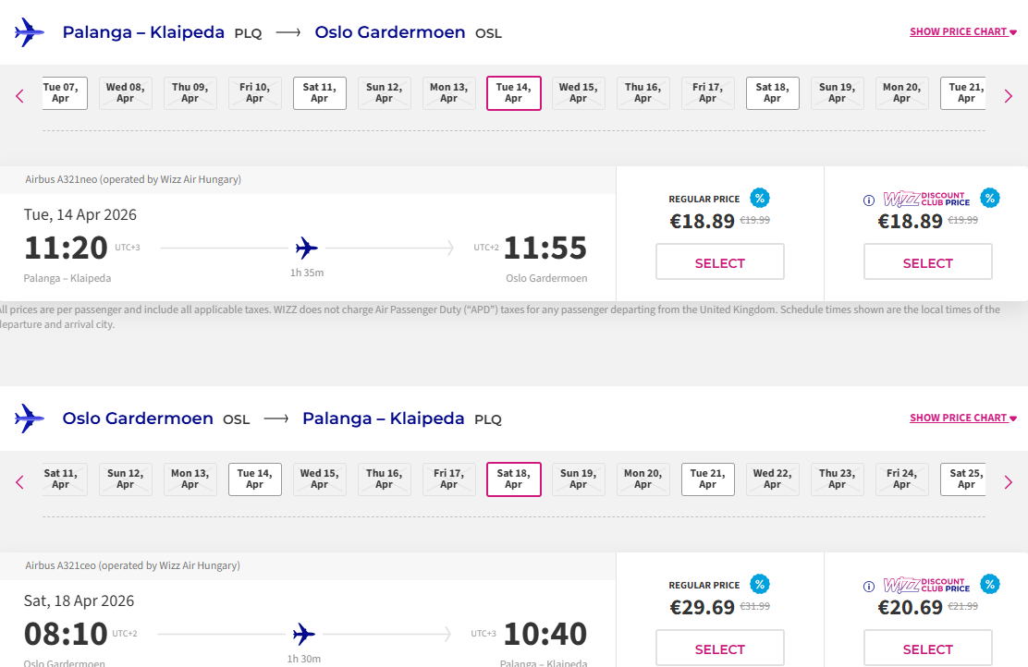Show earlier return dates with left arrow
Screen dimensions: 1028x667
point(19,481)
